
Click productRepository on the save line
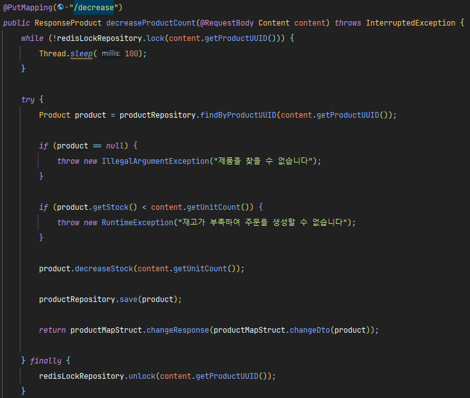[x=77, y=299]
